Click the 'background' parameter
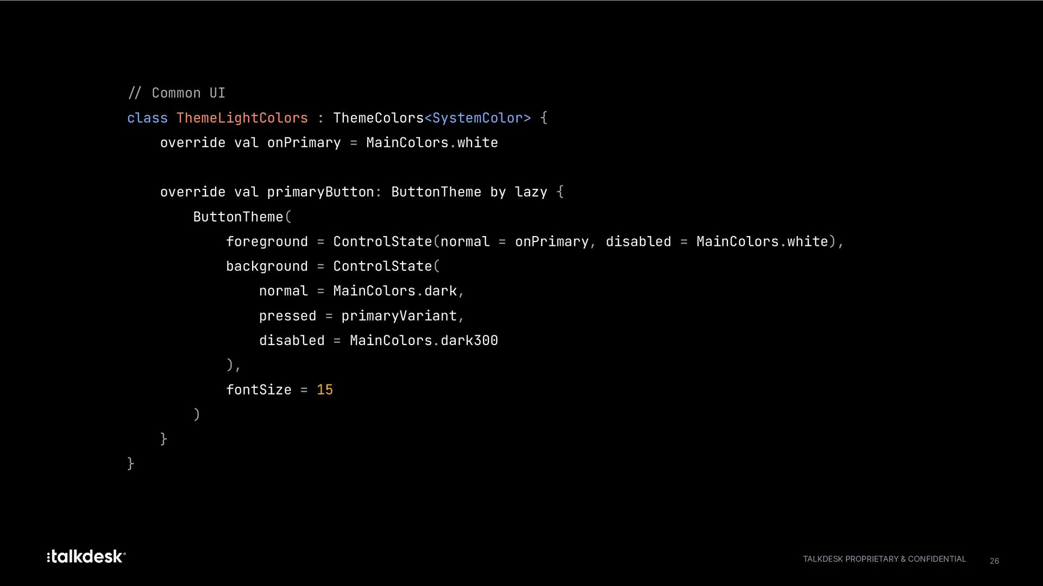Viewport: 1043px width, 586px height. [267, 266]
